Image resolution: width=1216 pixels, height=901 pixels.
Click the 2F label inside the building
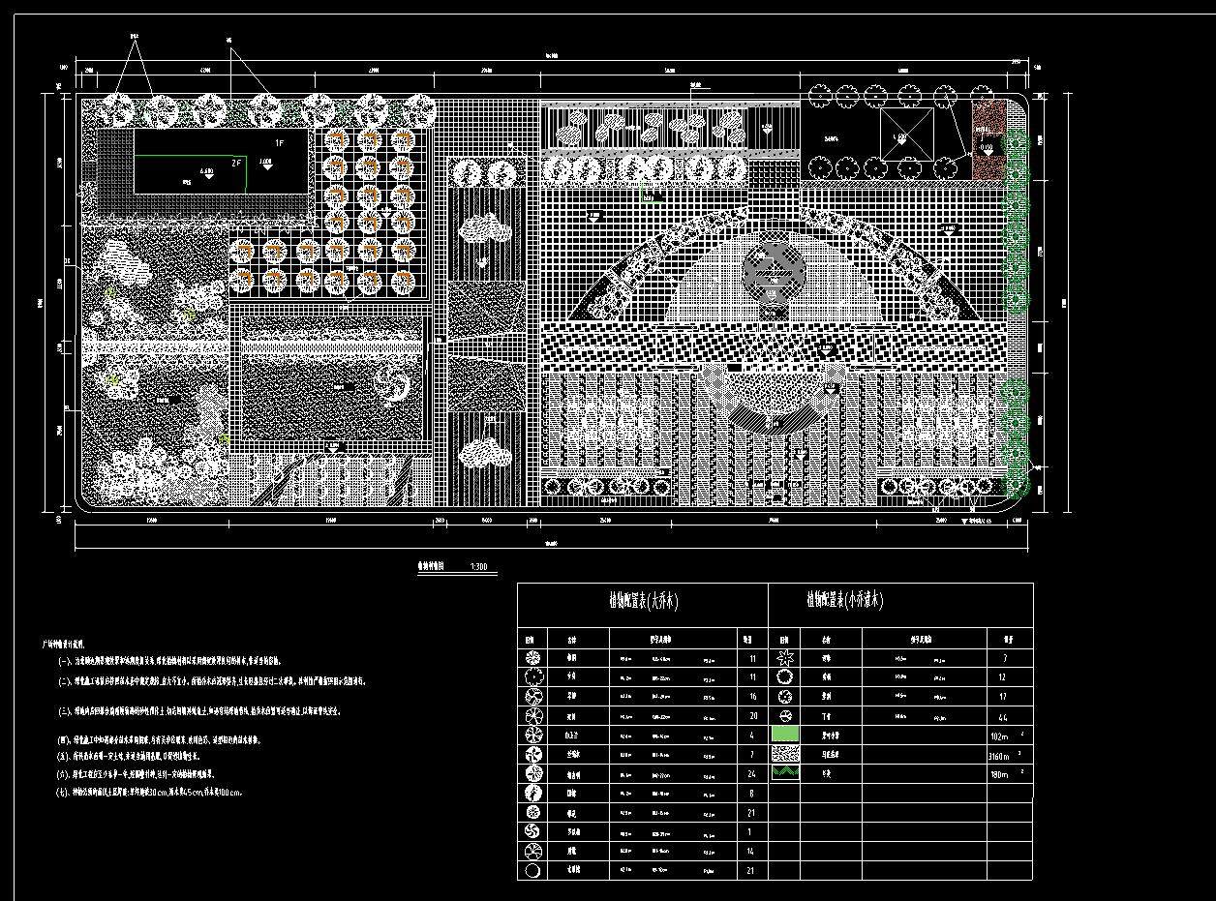pos(236,164)
